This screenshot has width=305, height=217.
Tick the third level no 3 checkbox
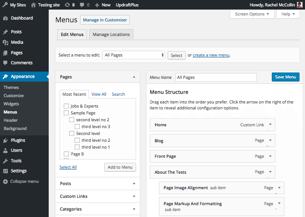pyautogui.click(x=77, y=126)
